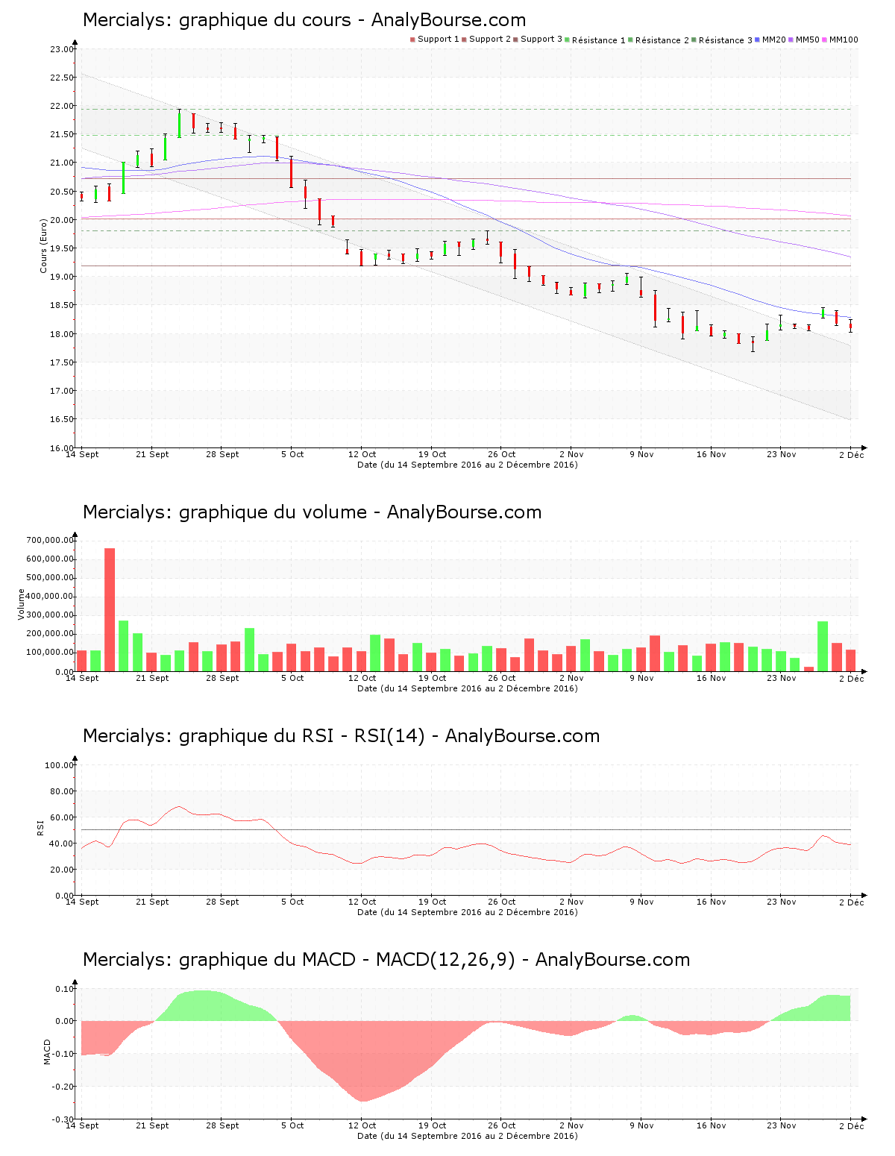Click the -0.30 MACD axis label
895x1156 pixels.
pos(63,1119)
